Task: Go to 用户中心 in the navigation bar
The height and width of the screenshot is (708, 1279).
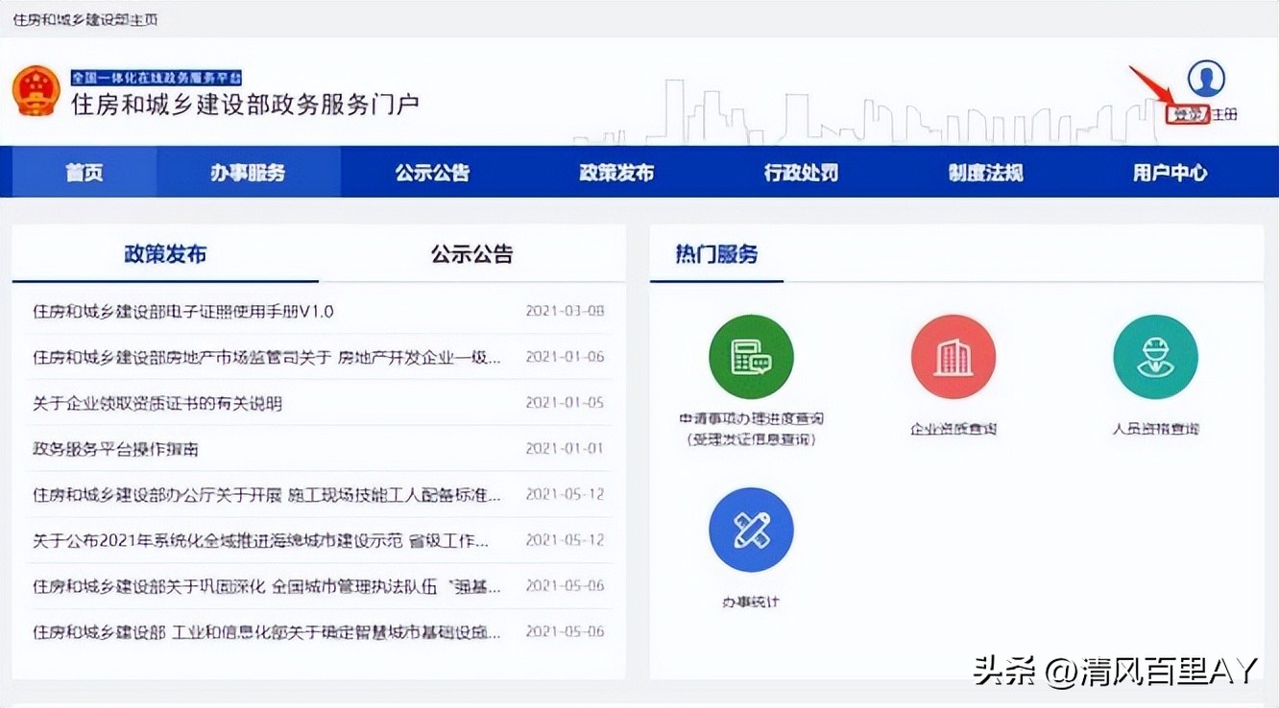Action: pos(1169,172)
